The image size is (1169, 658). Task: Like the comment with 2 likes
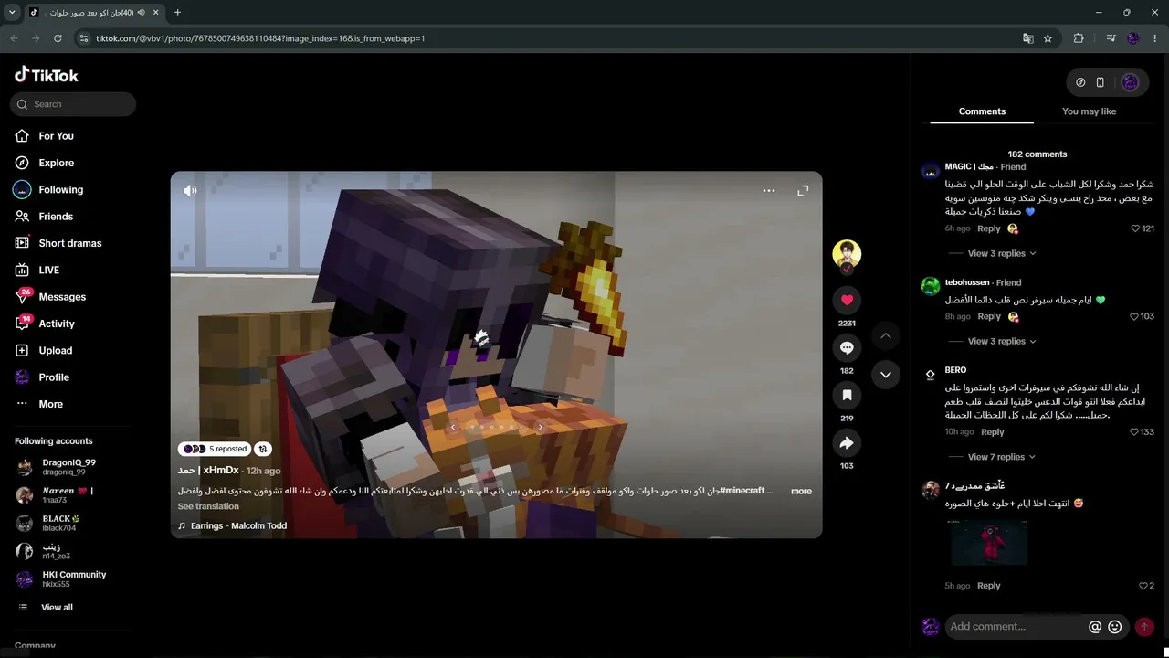1143,586
